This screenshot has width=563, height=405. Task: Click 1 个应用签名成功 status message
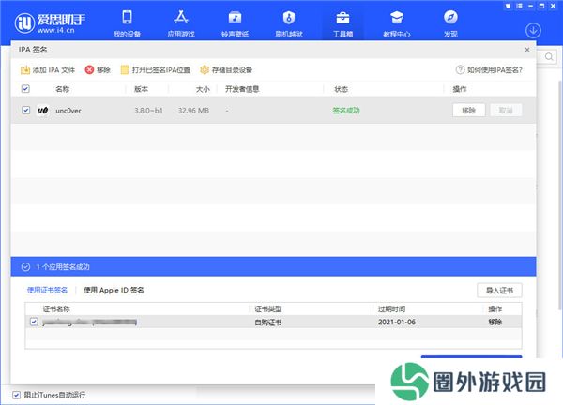(x=63, y=267)
